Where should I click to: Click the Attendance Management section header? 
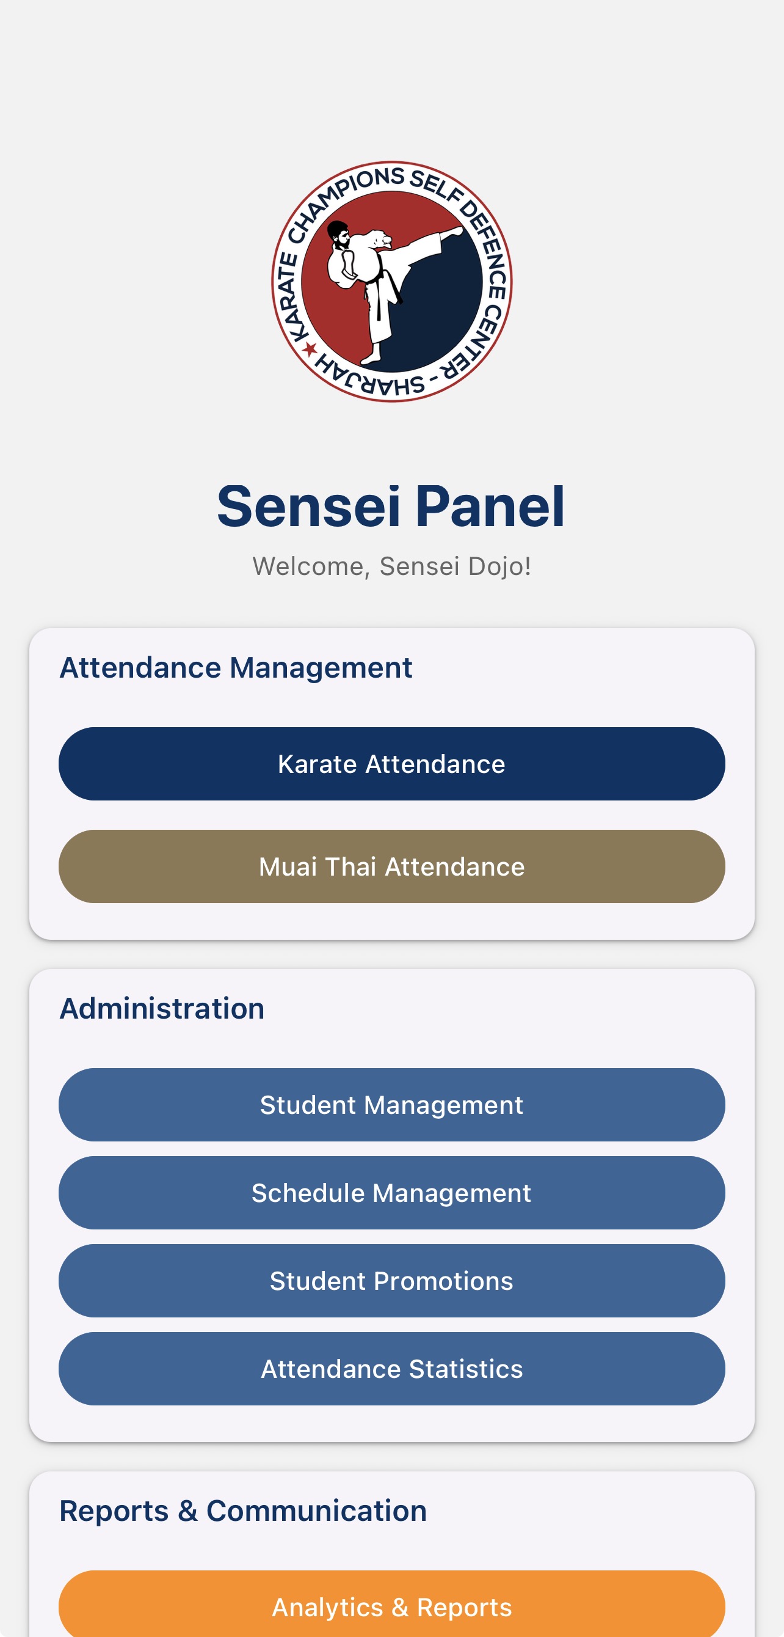click(236, 667)
